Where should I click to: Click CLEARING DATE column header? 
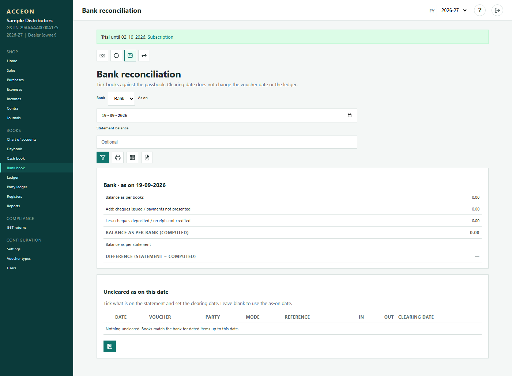[416, 317]
